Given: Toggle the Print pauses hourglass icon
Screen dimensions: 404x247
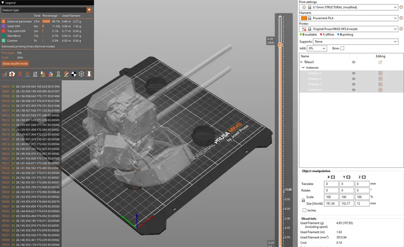Looking at the screenshot, I should [x=59, y=74].
